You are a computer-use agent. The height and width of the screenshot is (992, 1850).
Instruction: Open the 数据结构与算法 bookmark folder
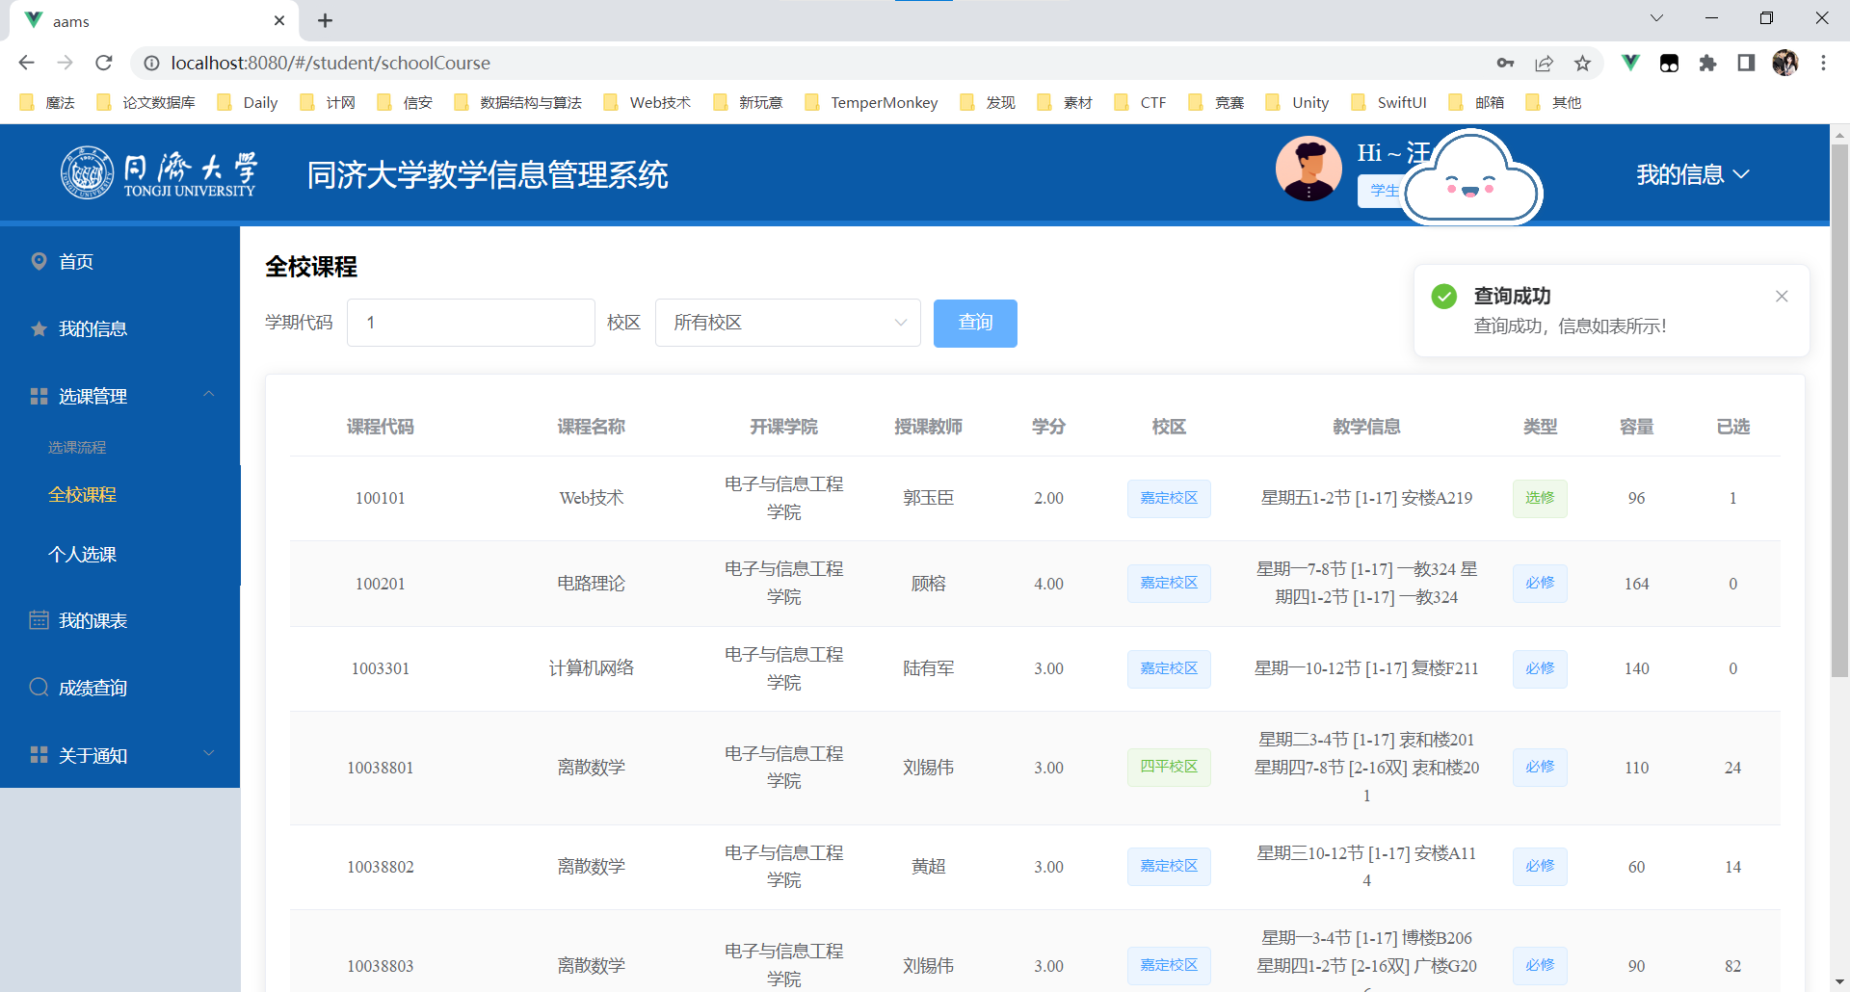coord(517,102)
